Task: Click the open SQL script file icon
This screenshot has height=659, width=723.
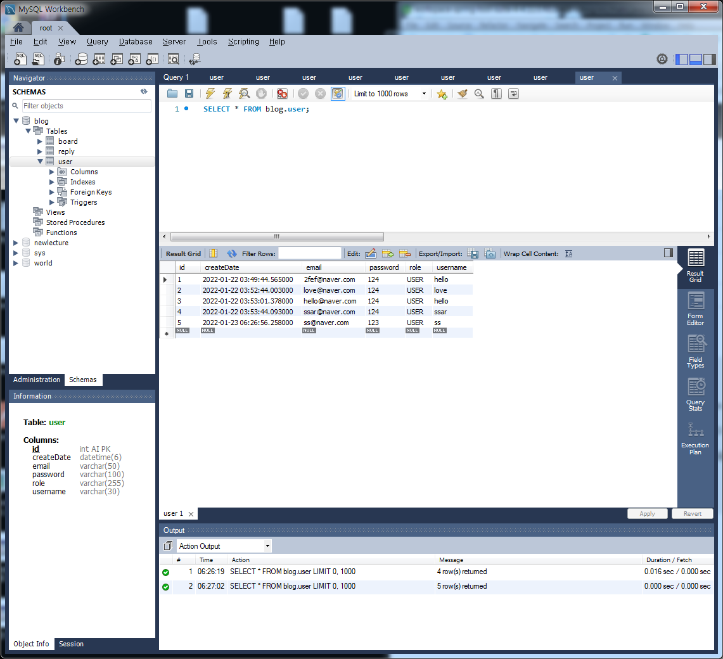Action: coord(38,59)
